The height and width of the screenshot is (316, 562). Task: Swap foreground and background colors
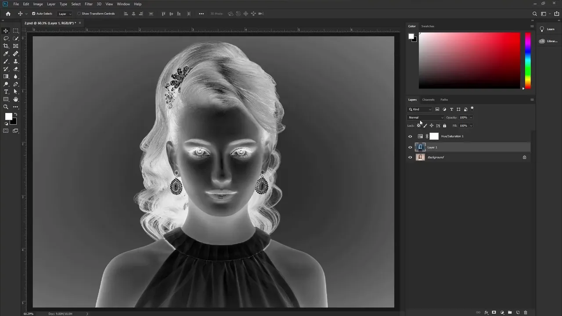point(16,114)
